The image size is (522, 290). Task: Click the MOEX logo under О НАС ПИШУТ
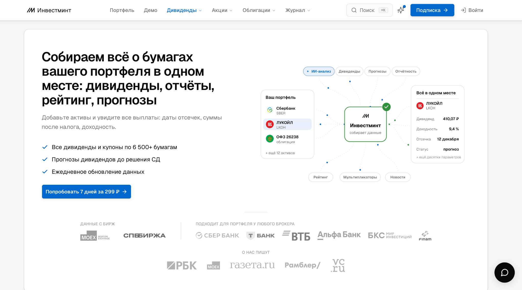(213, 266)
